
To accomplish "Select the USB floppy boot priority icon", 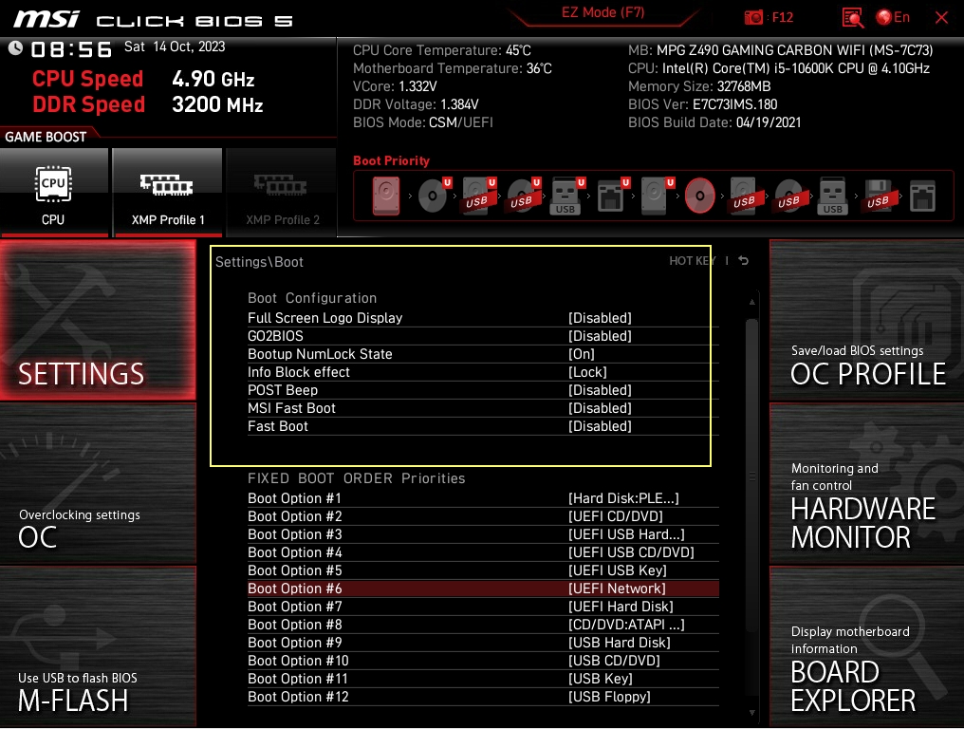I will 878,196.
